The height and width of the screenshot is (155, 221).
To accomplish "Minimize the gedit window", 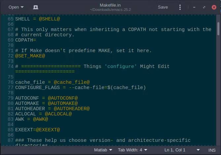I will coord(194,7).
